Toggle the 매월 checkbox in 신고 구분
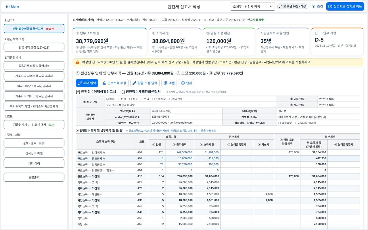Screen dimensions: 368x230 [x=108, y=99]
